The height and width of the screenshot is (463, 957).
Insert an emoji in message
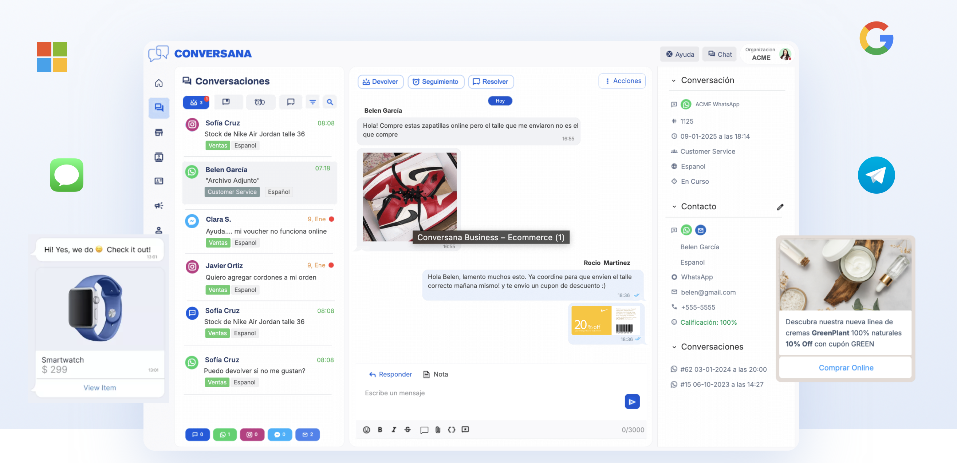366,430
